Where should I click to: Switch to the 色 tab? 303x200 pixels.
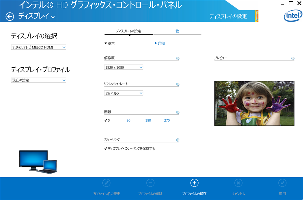[x=177, y=31]
